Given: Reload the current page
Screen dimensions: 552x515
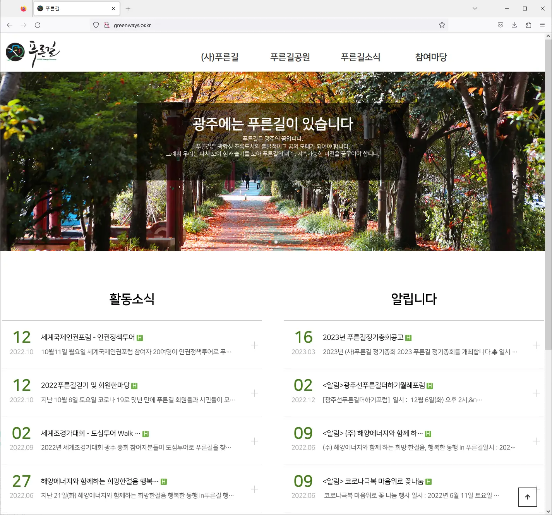Looking at the screenshot, I should point(38,25).
